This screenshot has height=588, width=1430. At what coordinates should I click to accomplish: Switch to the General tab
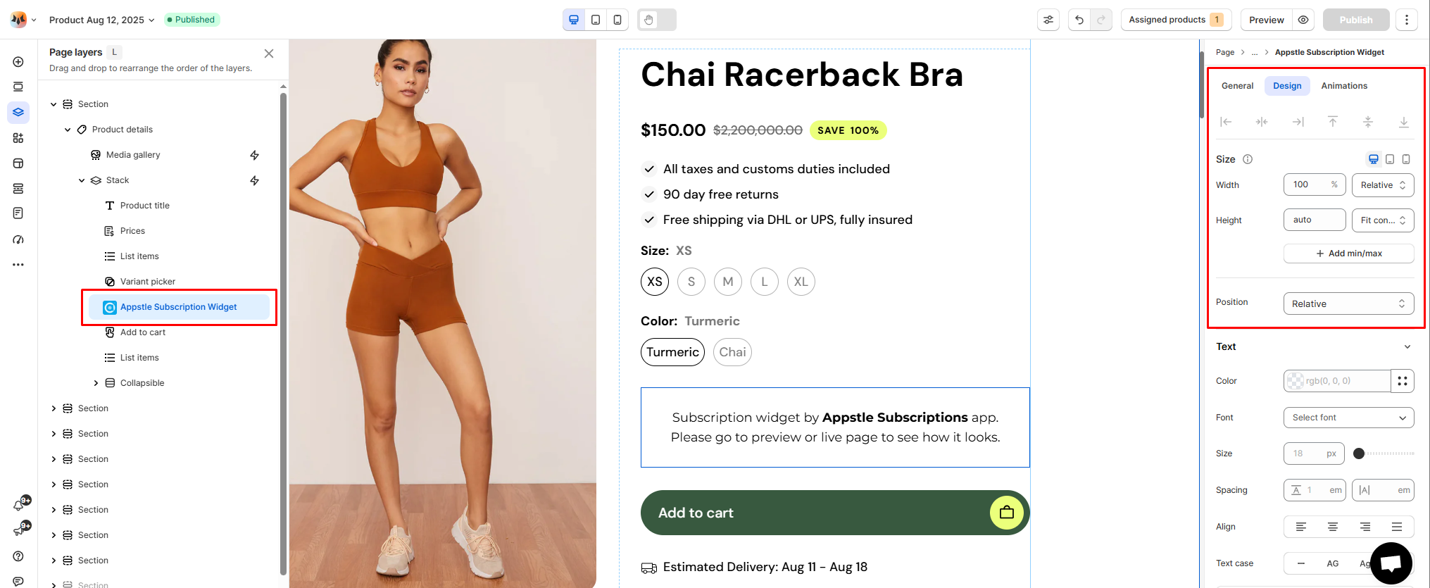[x=1237, y=86]
